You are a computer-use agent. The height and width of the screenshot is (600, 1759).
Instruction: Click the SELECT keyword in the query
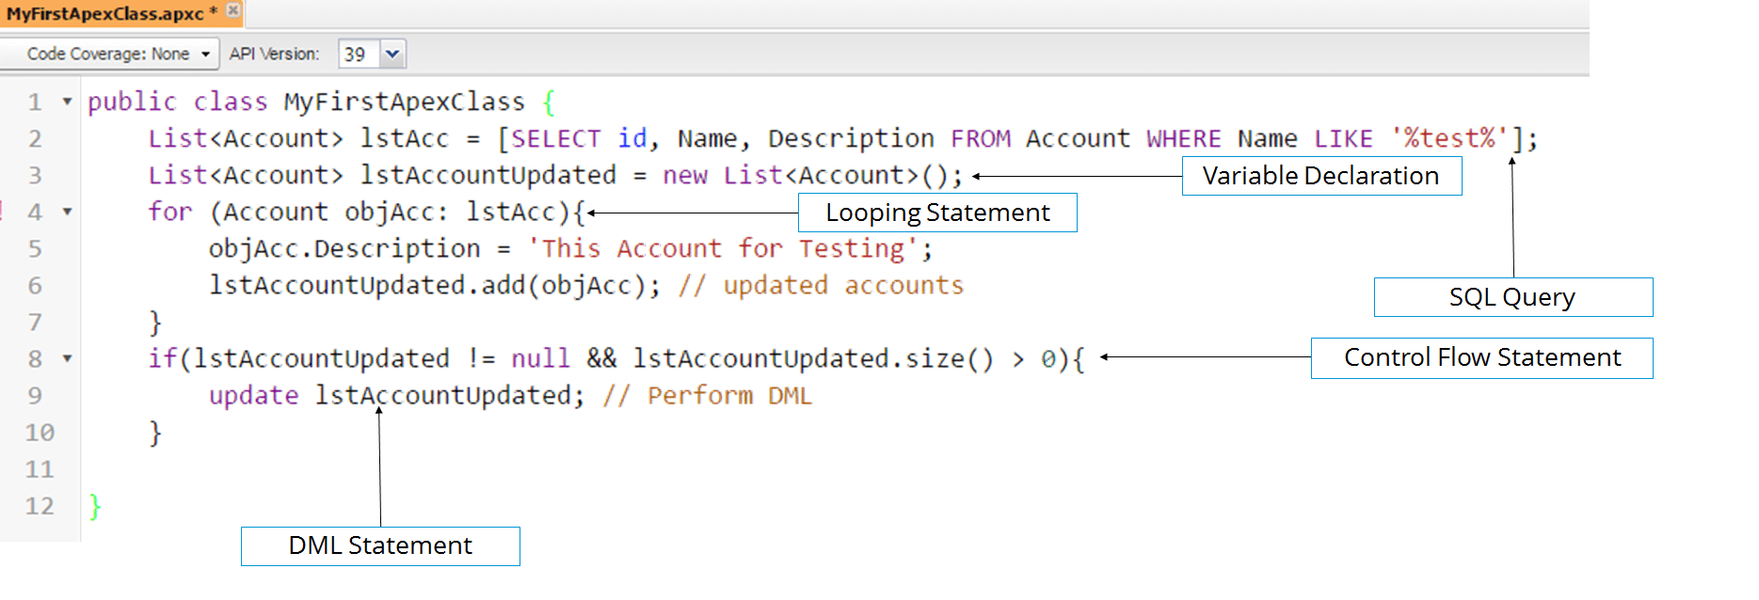555,138
